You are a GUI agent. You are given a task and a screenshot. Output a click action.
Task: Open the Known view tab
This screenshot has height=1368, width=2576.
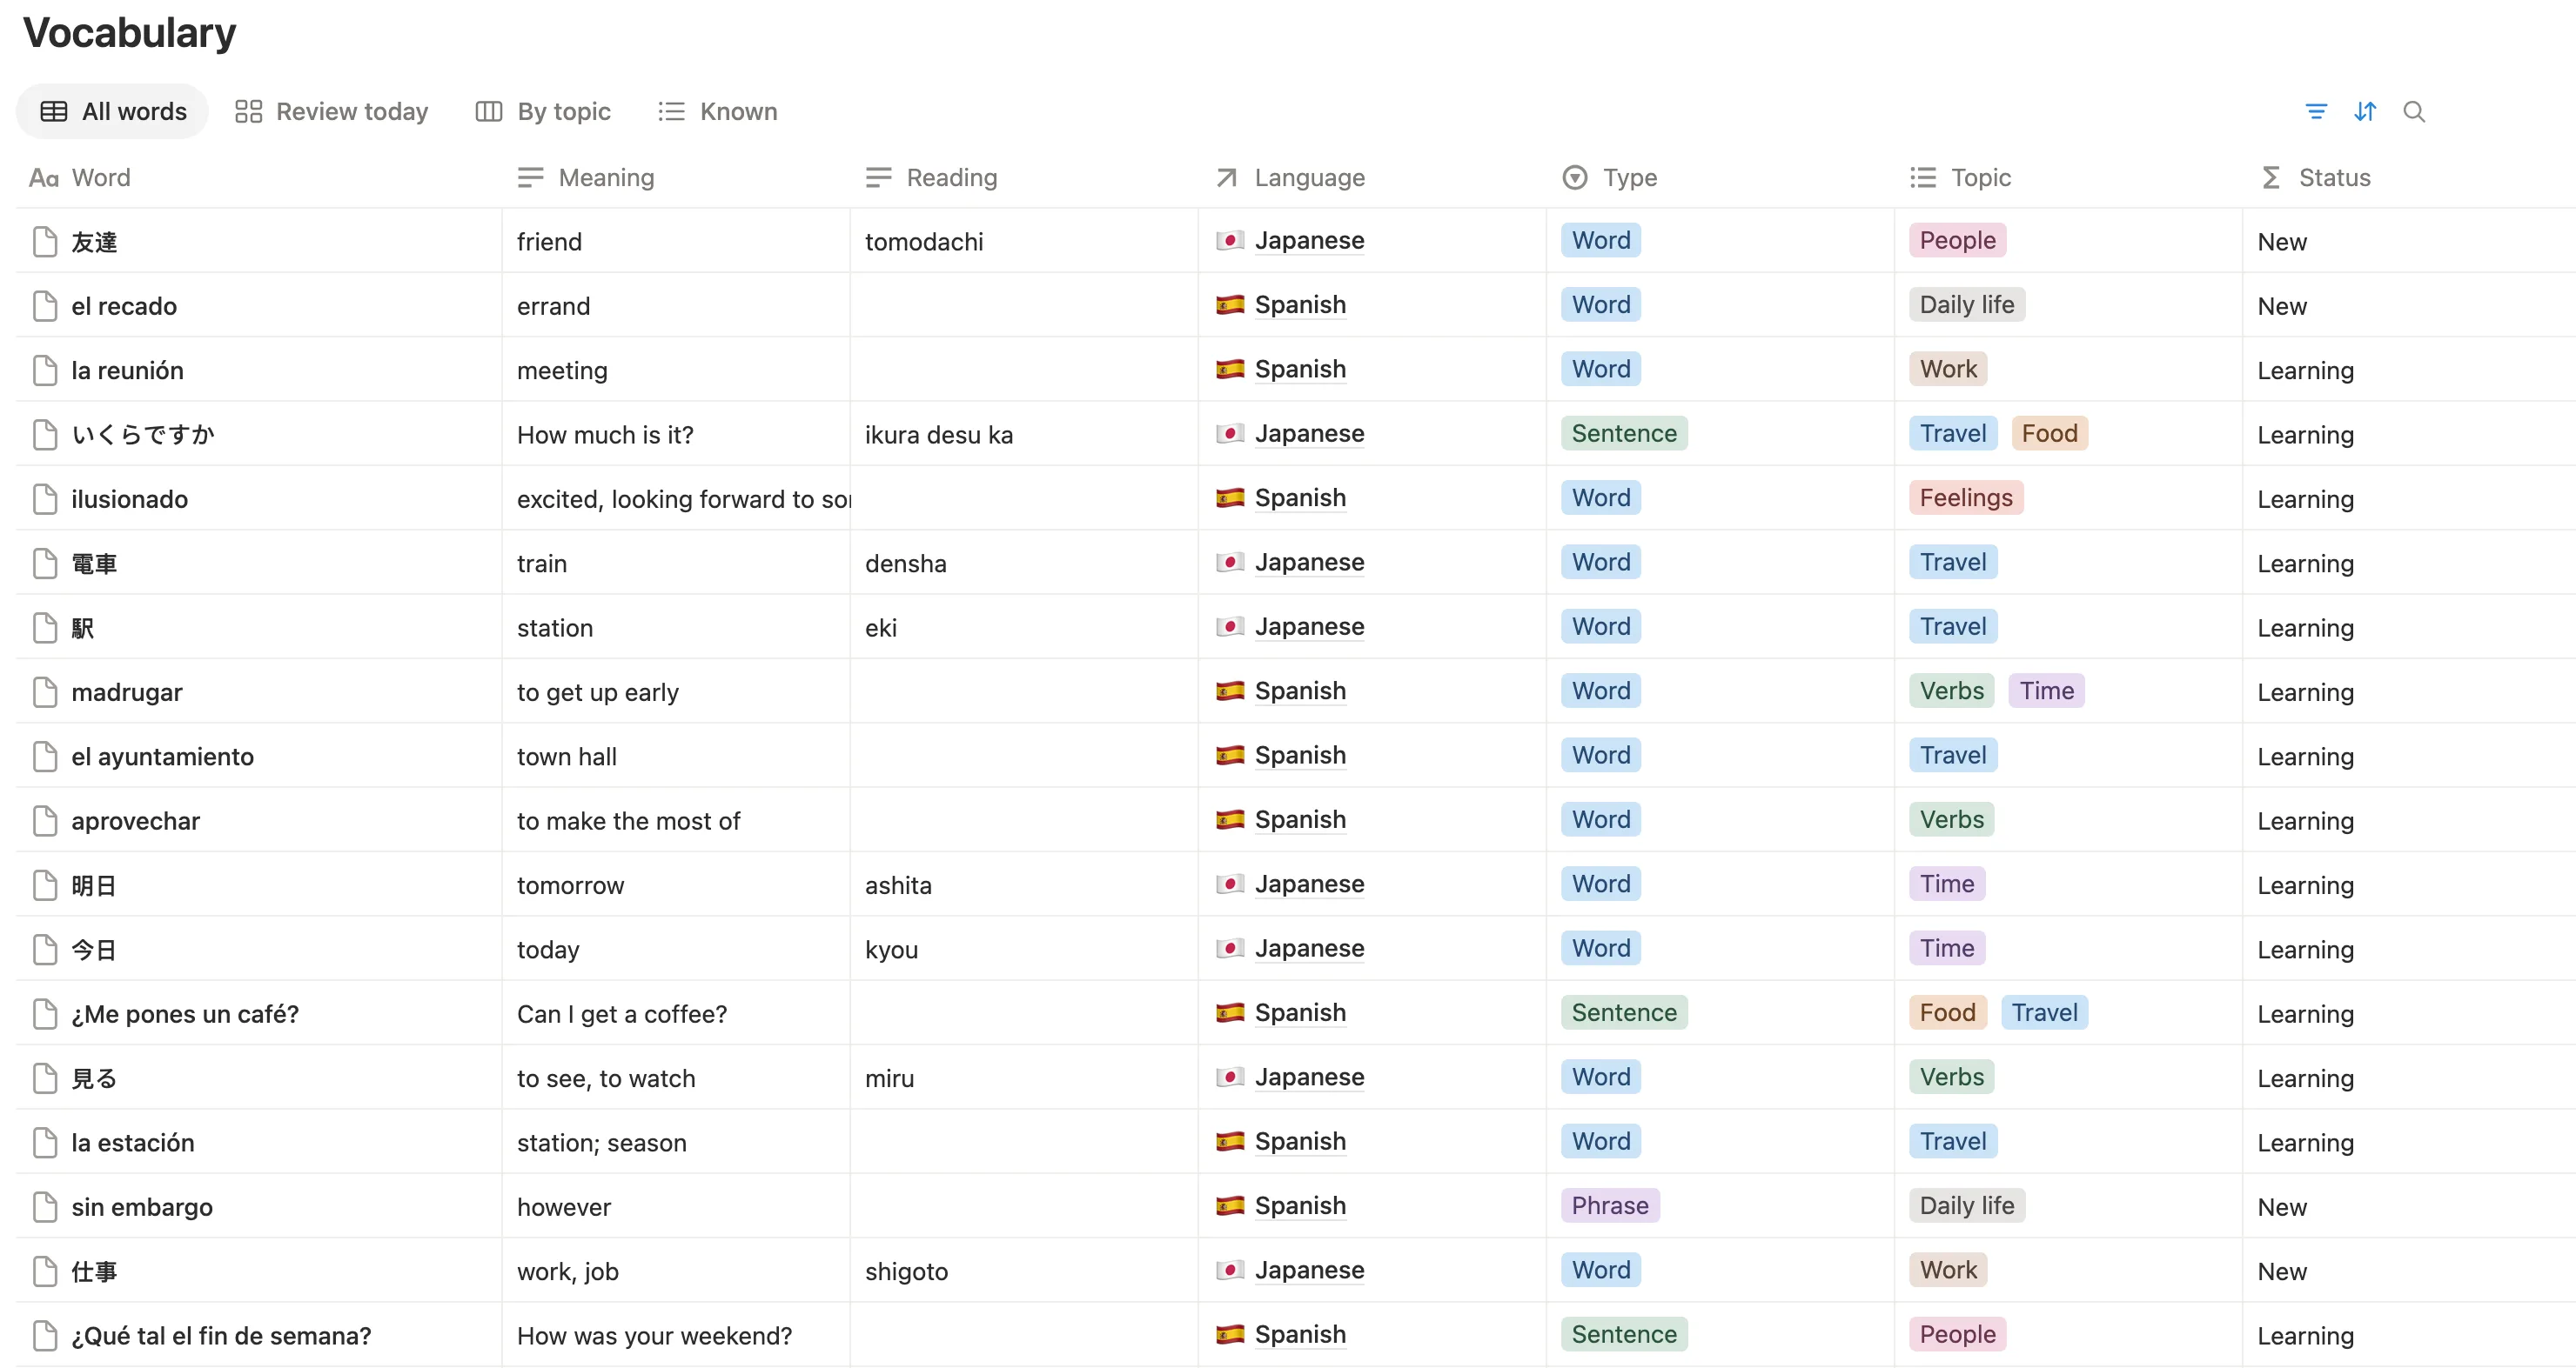coord(718,111)
